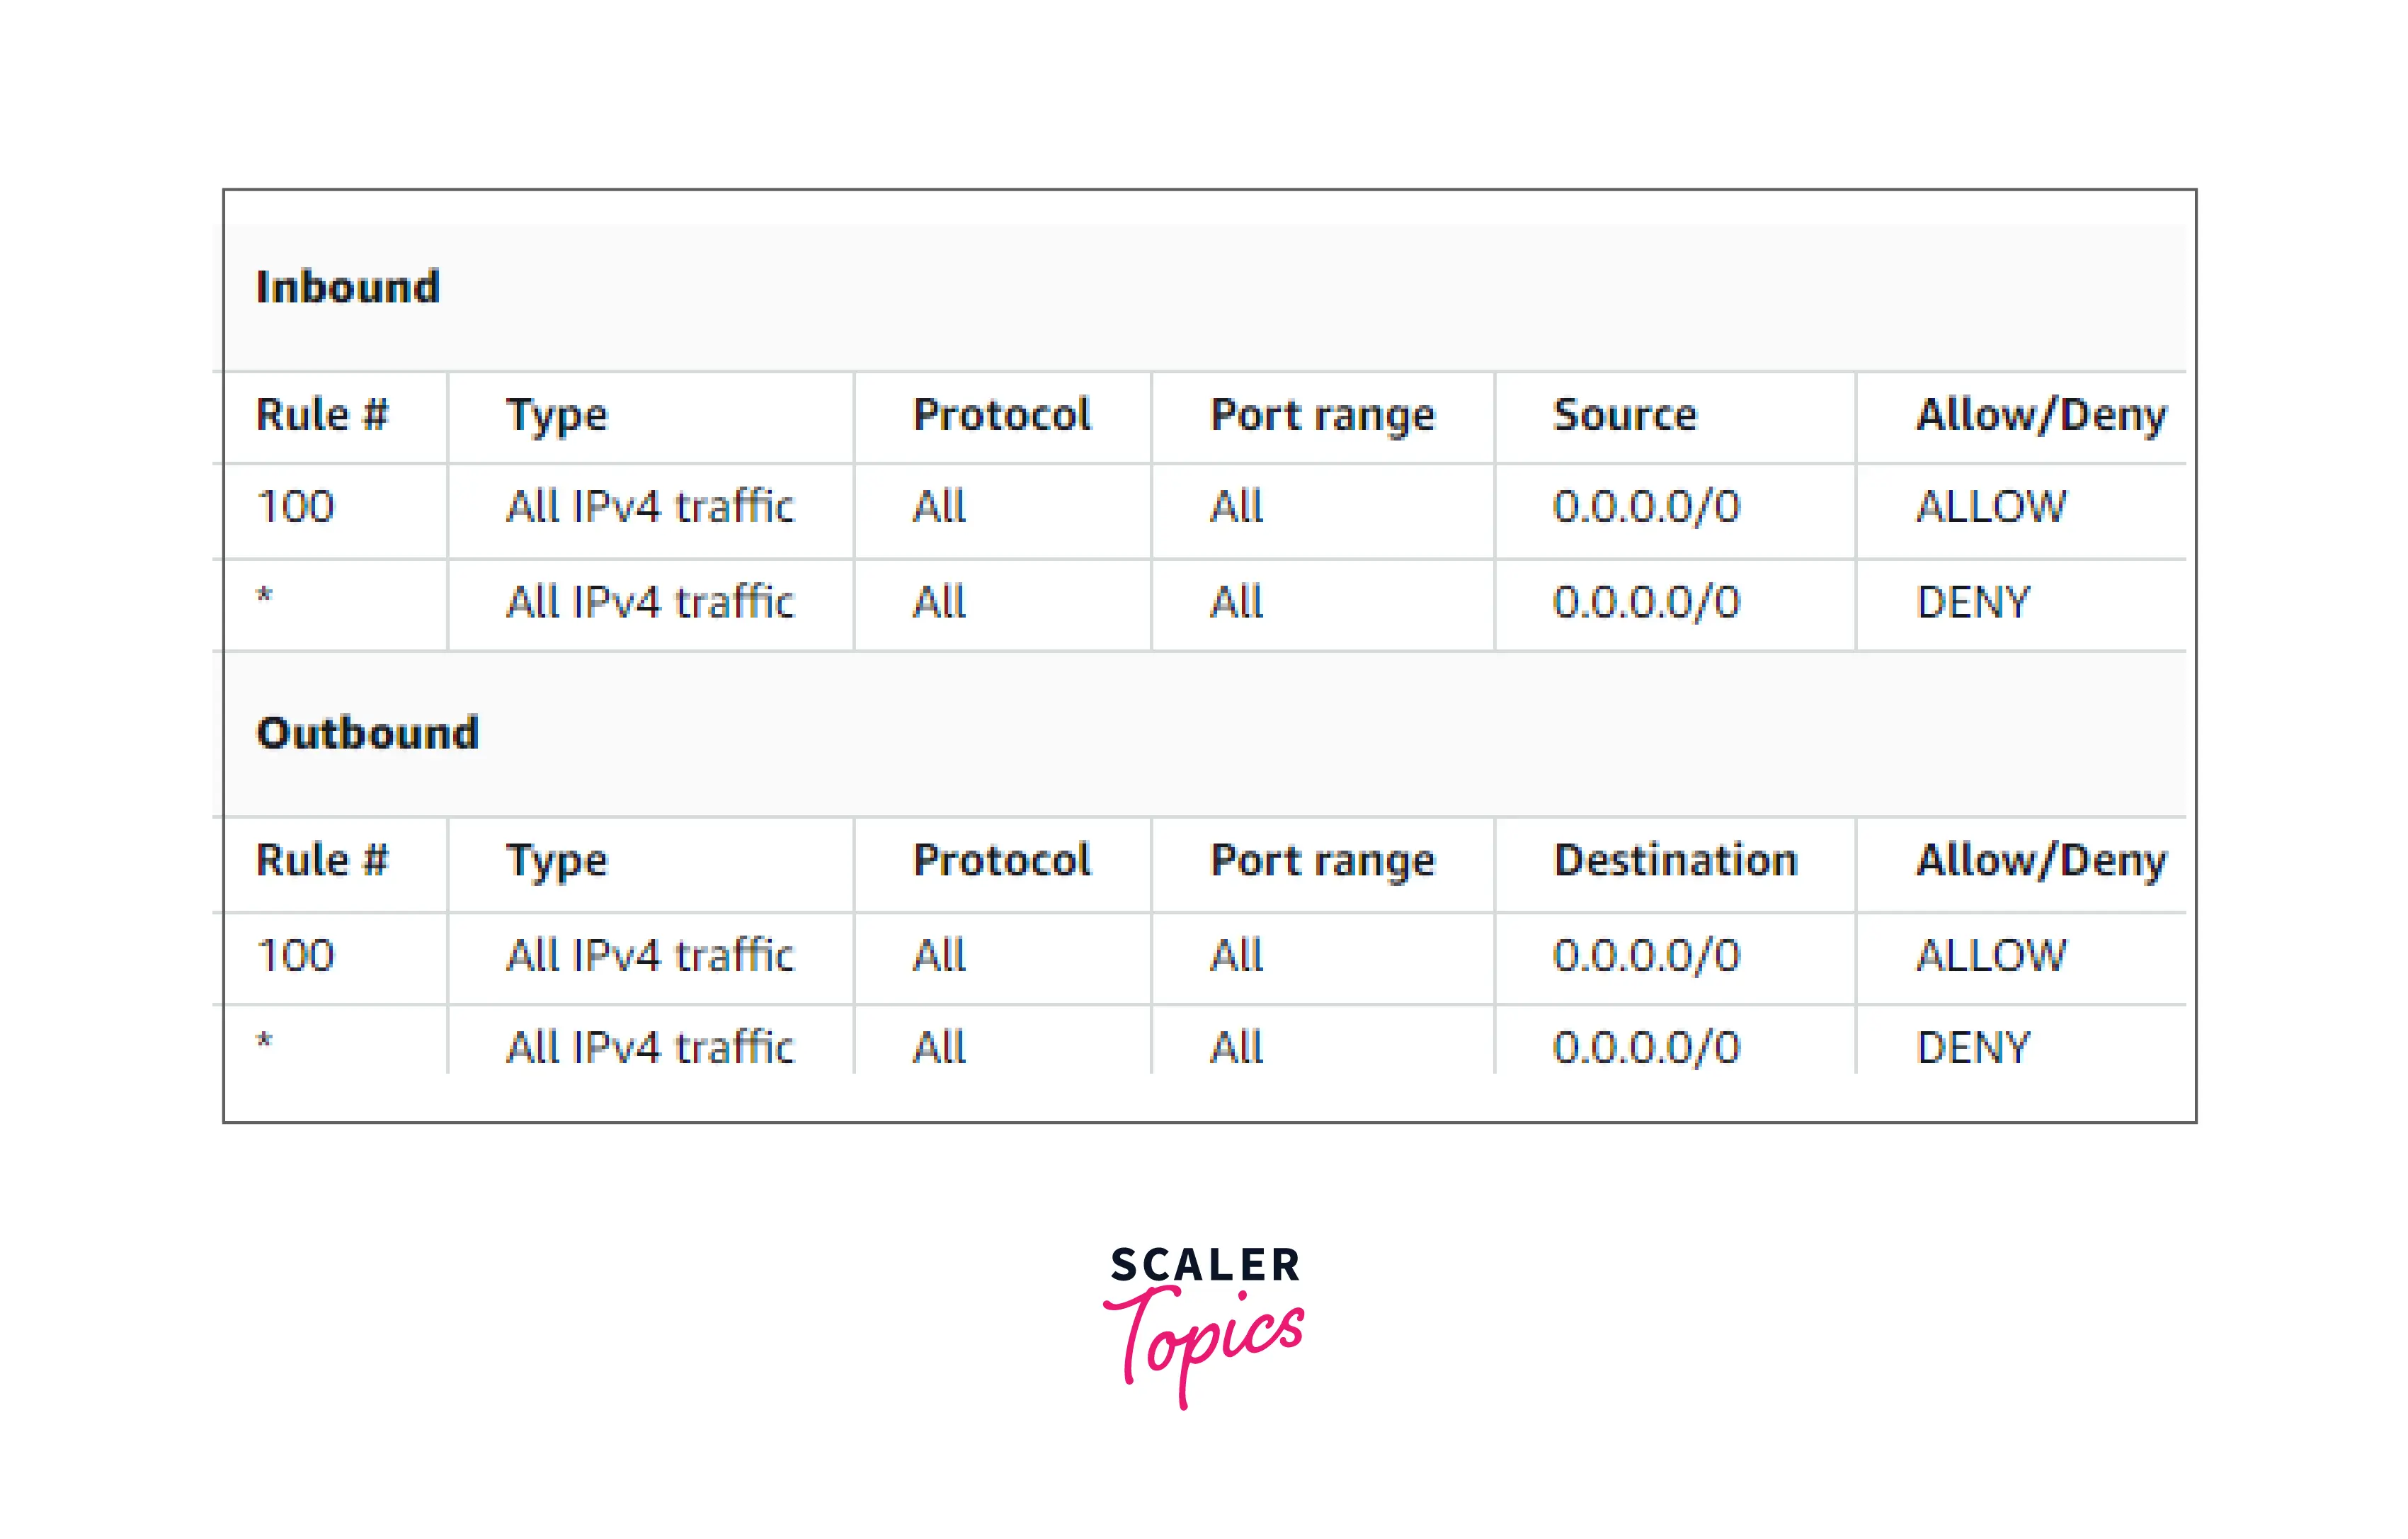Click Outbound table's Allow/Deny header

(x=2040, y=861)
